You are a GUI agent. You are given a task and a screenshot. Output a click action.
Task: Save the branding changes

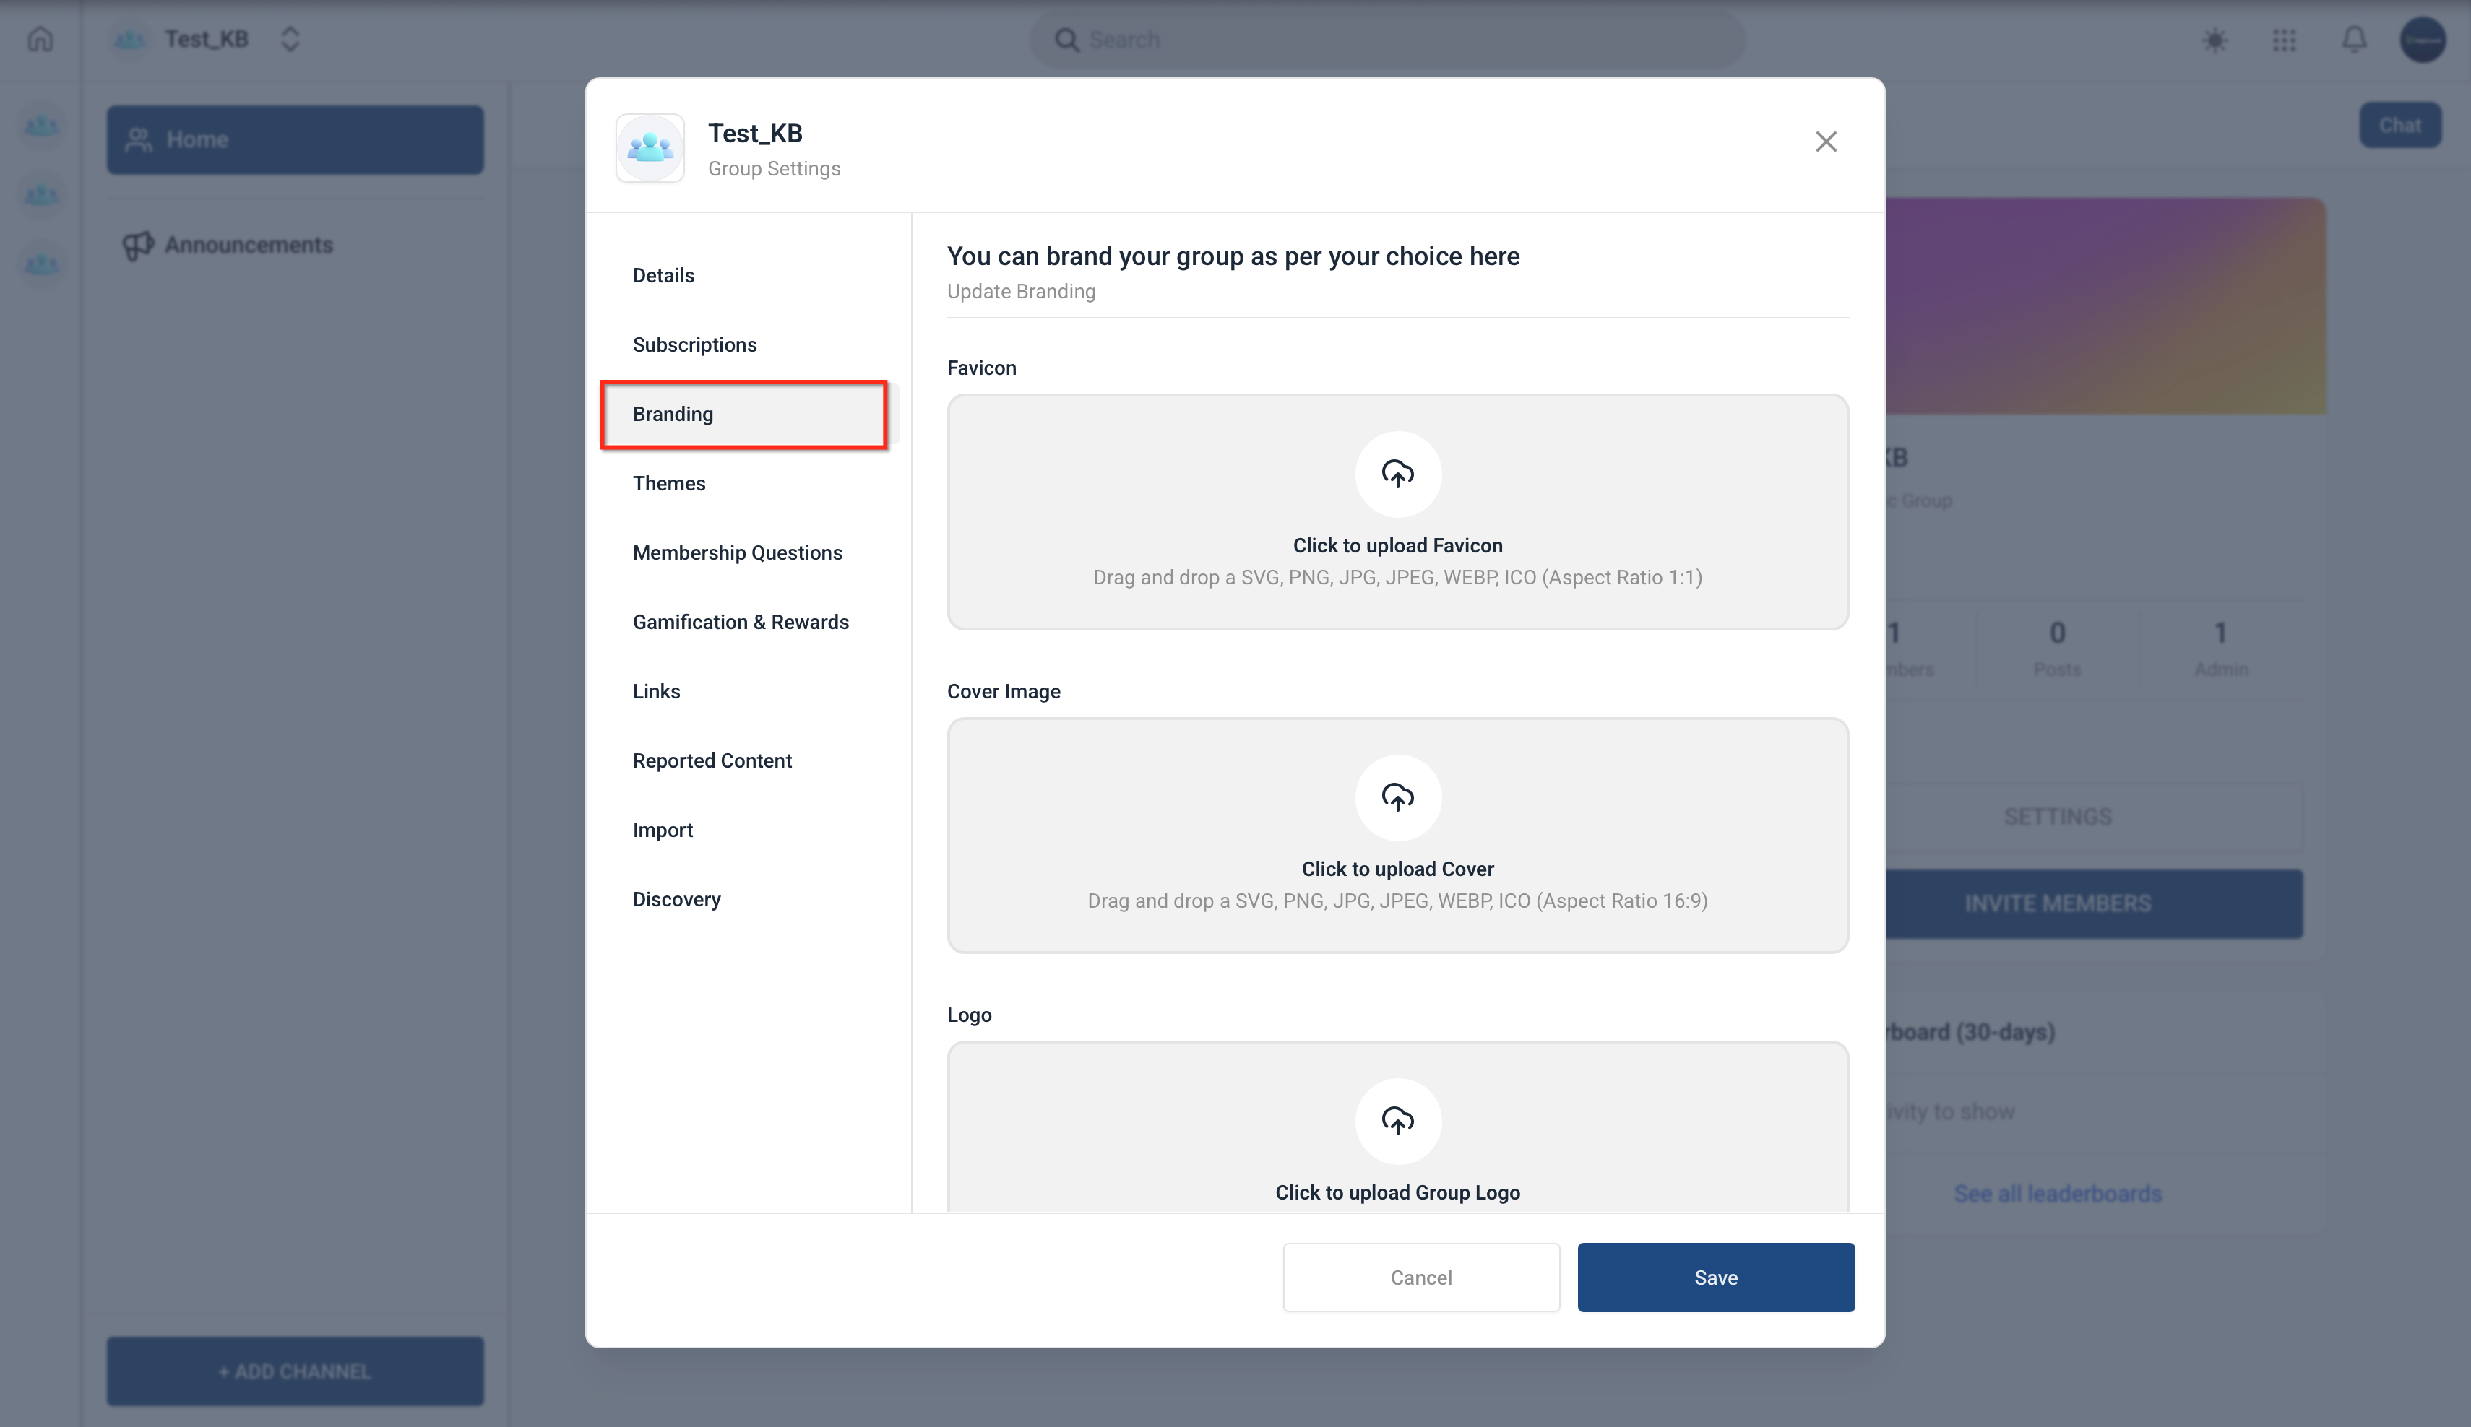tap(1715, 1277)
